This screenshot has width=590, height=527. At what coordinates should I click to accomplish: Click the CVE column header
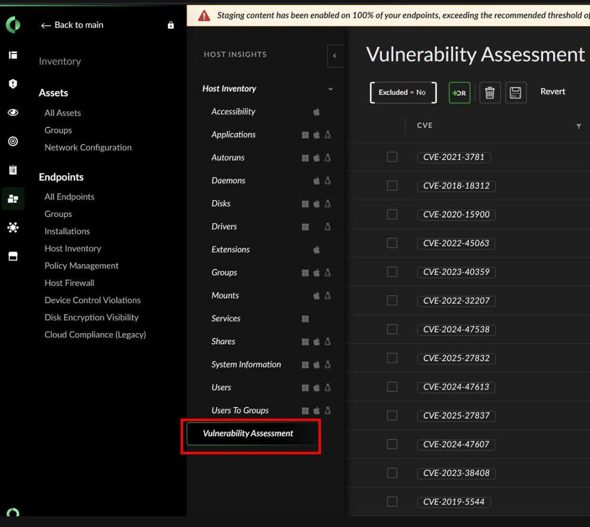click(x=425, y=126)
